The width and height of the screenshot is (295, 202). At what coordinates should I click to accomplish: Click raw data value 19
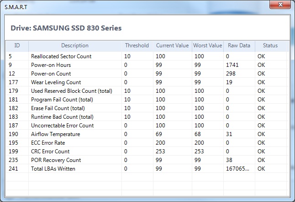pos(229,82)
